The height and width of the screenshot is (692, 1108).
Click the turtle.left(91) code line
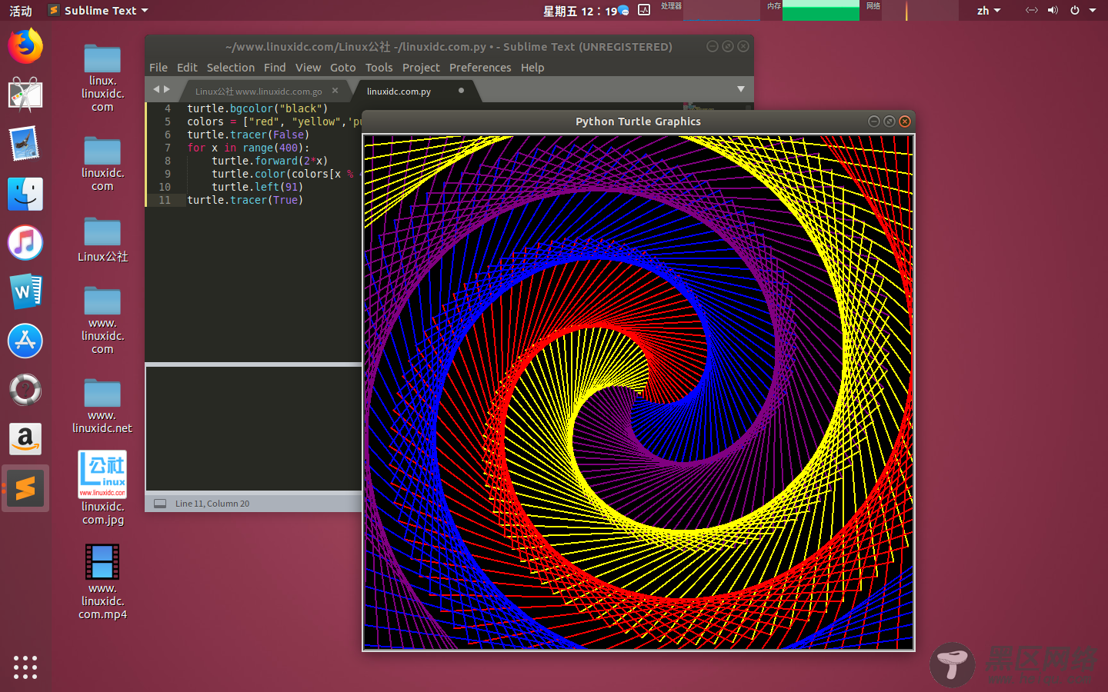tap(258, 187)
